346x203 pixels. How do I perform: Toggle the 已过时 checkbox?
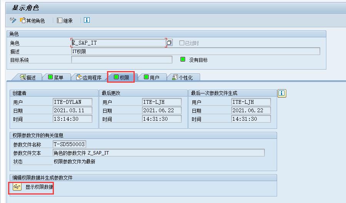(182, 43)
